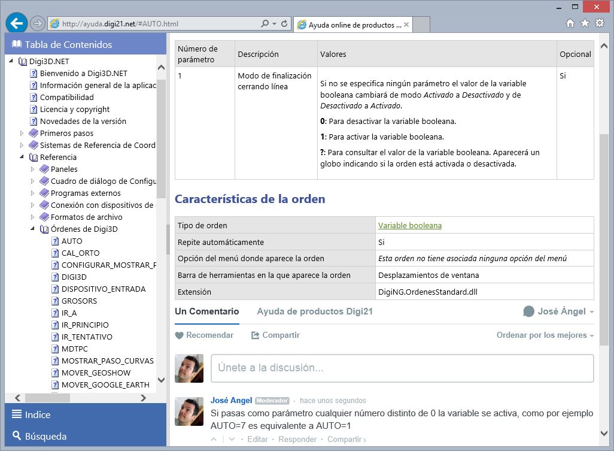Select the IR_PRINCIPIO tree item
The height and width of the screenshot is (451, 614).
pyautogui.click(x=85, y=325)
